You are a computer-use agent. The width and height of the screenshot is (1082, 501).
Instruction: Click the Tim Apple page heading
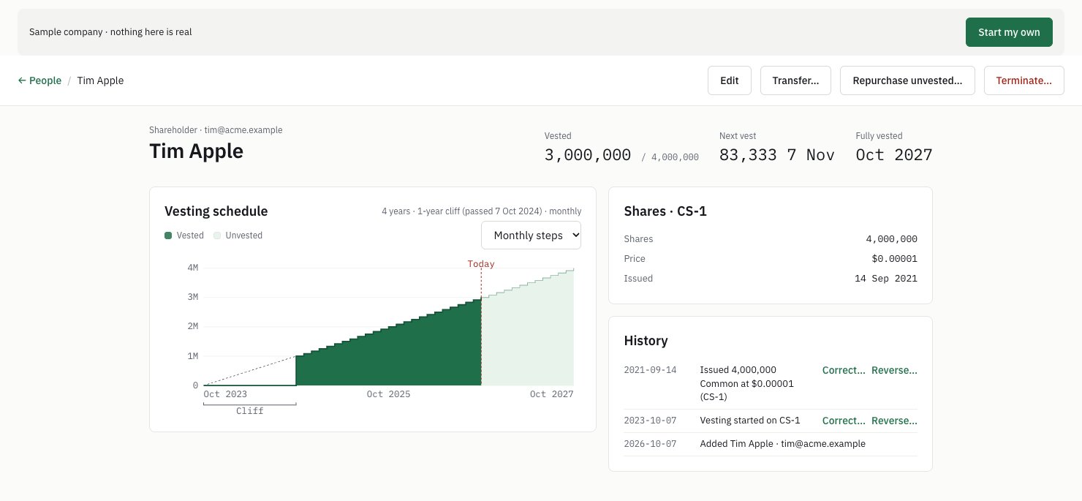pyautogui.click(x=196, y=151)
